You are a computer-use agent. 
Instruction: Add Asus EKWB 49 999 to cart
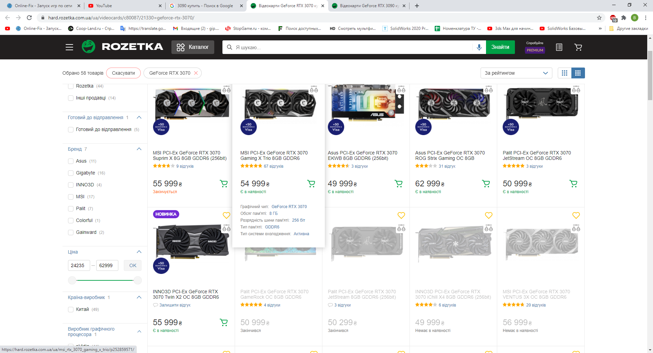click(399, 184)
